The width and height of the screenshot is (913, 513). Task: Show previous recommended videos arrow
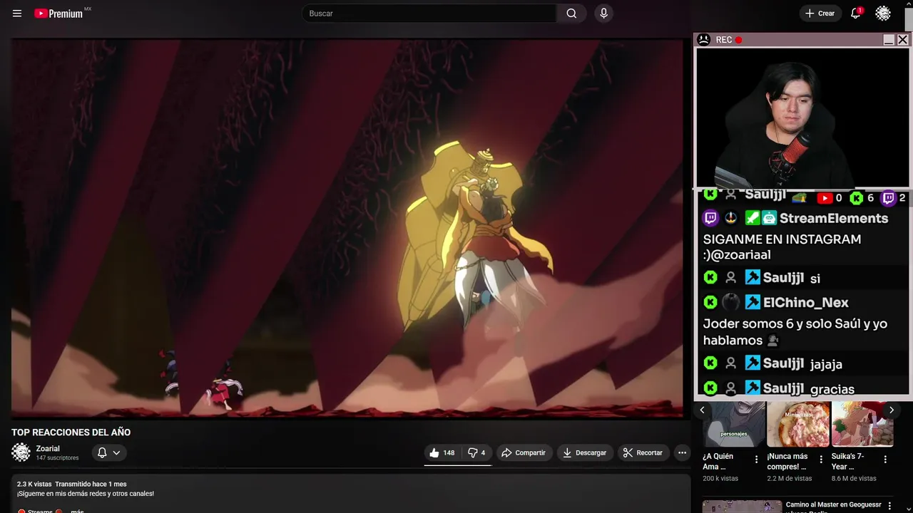coord(703,410)
